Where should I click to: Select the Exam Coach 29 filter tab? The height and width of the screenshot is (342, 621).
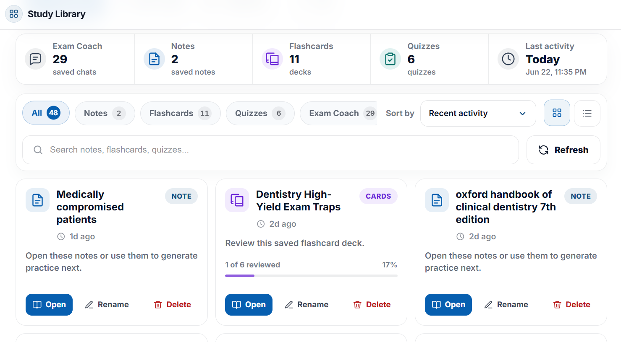click(338, 113)
